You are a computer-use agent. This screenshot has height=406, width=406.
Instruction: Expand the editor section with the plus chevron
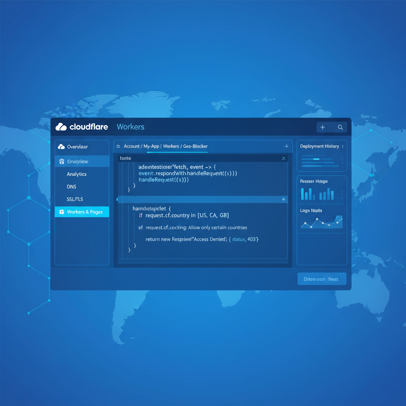pos(284,199)
